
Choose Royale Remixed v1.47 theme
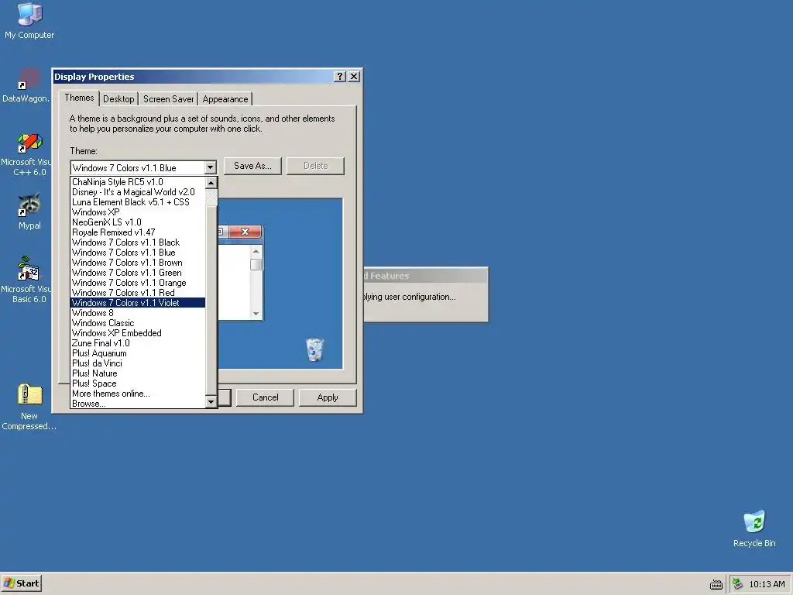pos(138,232)
